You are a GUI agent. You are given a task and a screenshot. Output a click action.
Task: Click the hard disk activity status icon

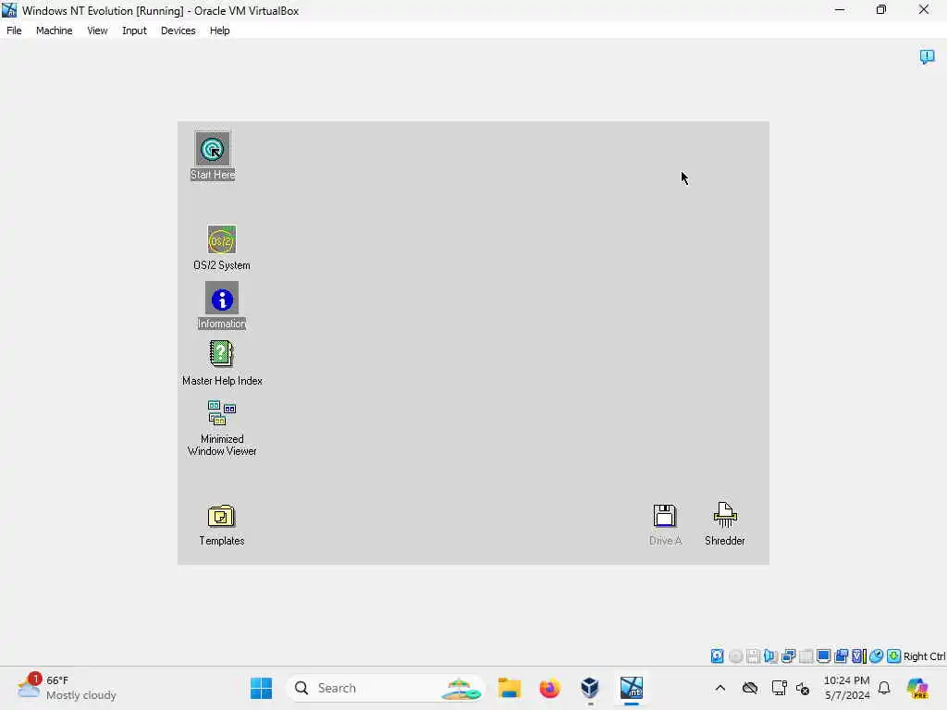tap(717, 656)
